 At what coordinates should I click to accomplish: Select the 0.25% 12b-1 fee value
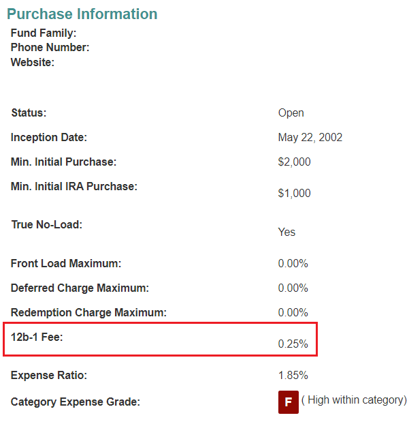293,344
